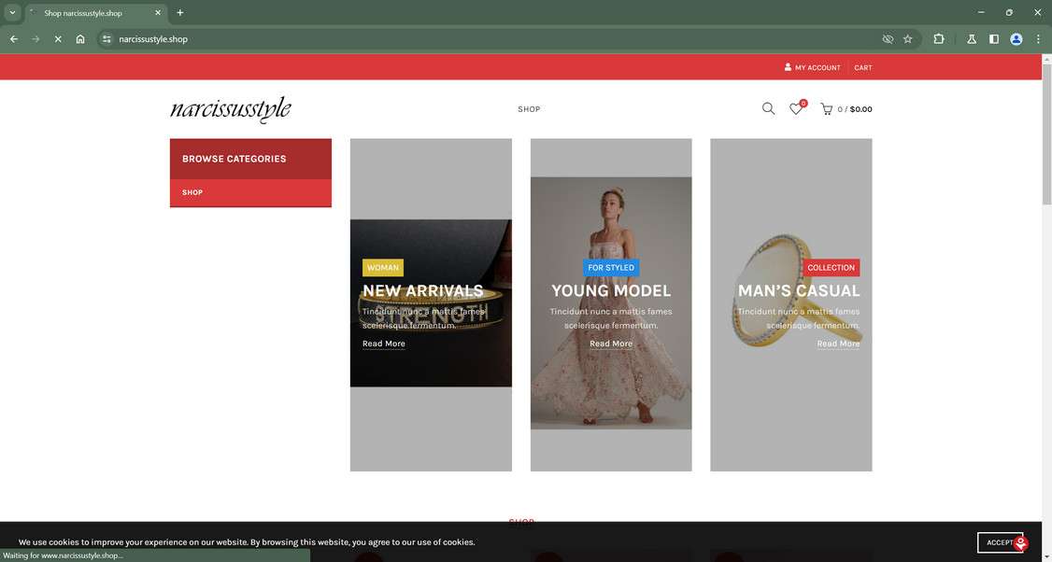Open the Extensions puzzle icon
1052x562 pixels.
point(939,39)
